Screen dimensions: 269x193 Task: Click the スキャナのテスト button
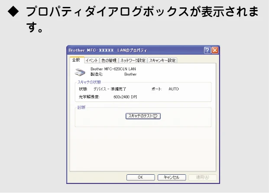tap(143, 116)
